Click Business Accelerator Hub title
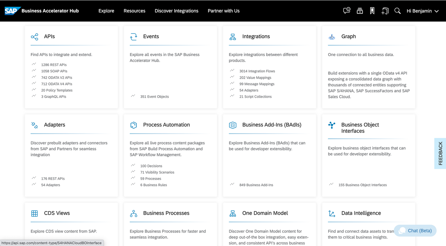This screenshot has height=246, width=446. [x=50, y=11]
